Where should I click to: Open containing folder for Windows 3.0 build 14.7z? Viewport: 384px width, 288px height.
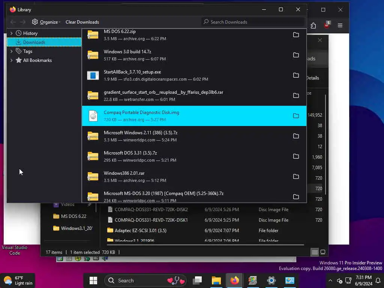[x=296, y=55]
